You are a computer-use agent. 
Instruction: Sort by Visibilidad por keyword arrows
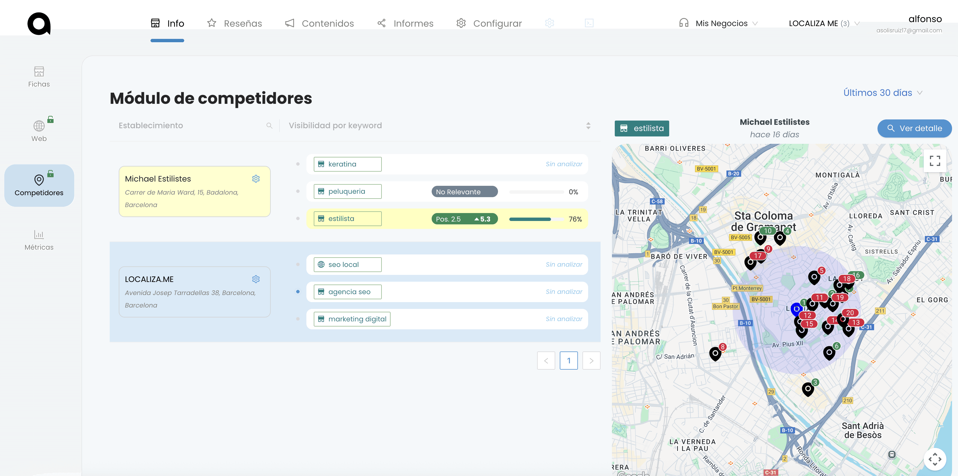coord(588,126)
